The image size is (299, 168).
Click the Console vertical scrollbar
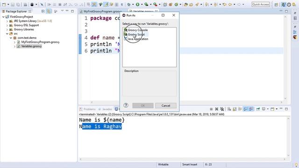point(288,137)
